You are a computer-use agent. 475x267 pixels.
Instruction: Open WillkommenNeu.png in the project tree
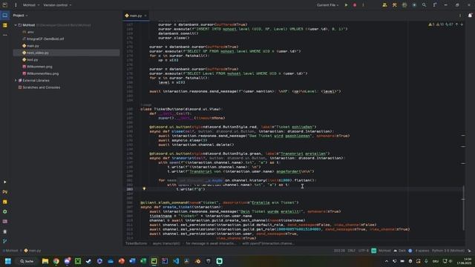coord(41,73)
